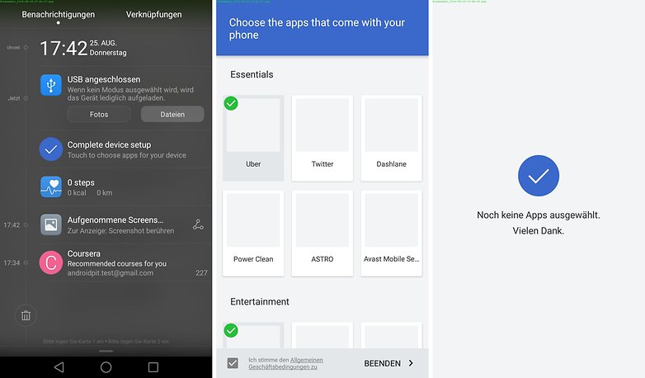Tap the blue USB notification icon
The height and width of the screenshot is (378, 645).
click(x=51, y=85)
